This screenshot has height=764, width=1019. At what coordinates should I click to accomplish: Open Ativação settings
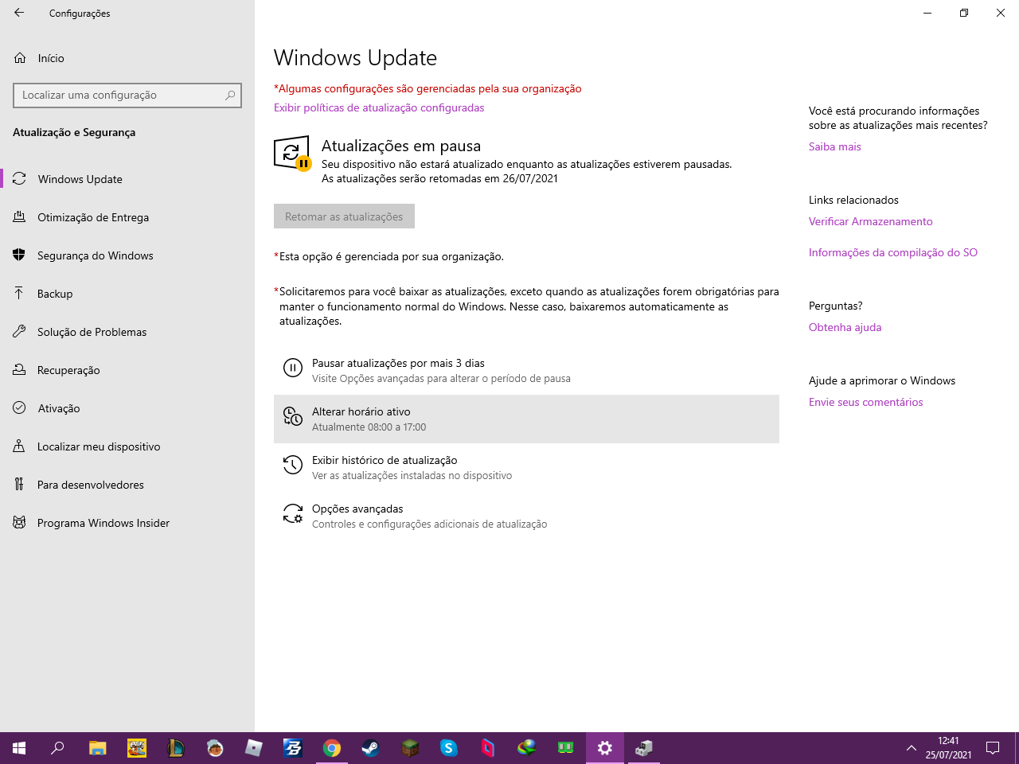[127, 408]
